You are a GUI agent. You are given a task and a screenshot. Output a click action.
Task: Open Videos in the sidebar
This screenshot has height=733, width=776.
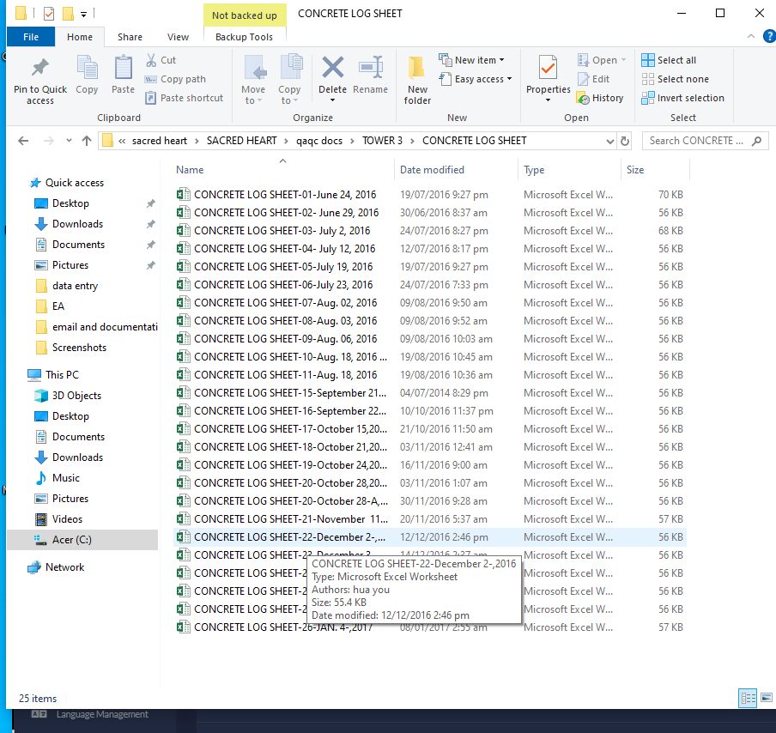(67, 519)
